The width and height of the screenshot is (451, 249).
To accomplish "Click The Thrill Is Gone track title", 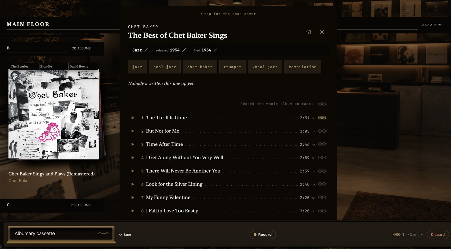I will pos(166,118).
